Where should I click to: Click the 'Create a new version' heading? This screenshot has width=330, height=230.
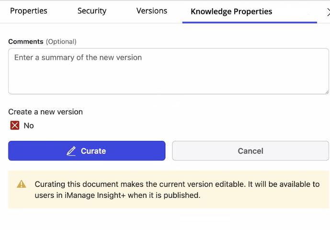tap(46, 112)
